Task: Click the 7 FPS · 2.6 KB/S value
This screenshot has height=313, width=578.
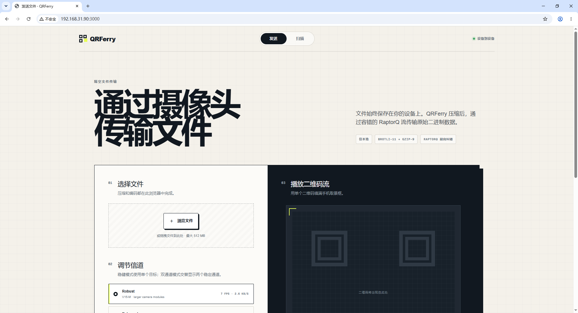Action: tap(235, 294)
